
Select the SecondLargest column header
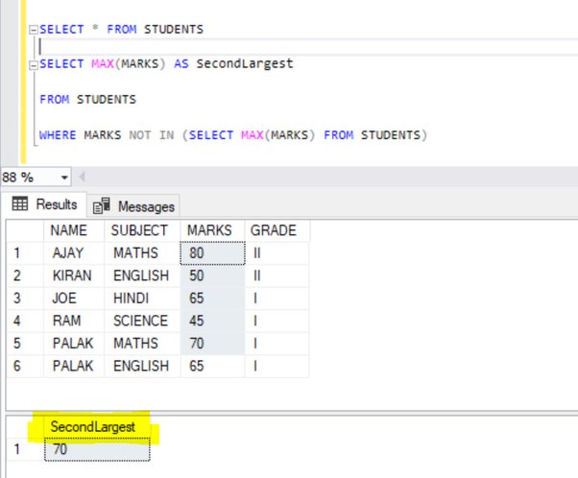(97, 427)
